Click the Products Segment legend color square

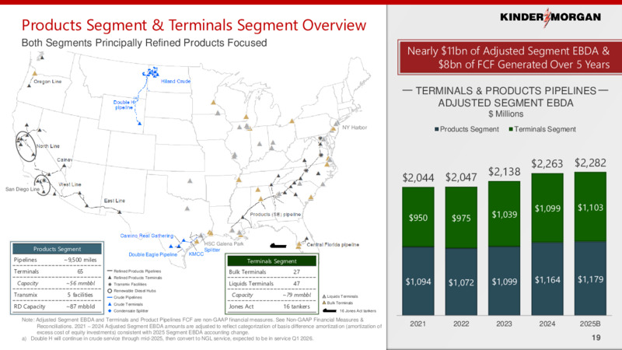point(436,129)
